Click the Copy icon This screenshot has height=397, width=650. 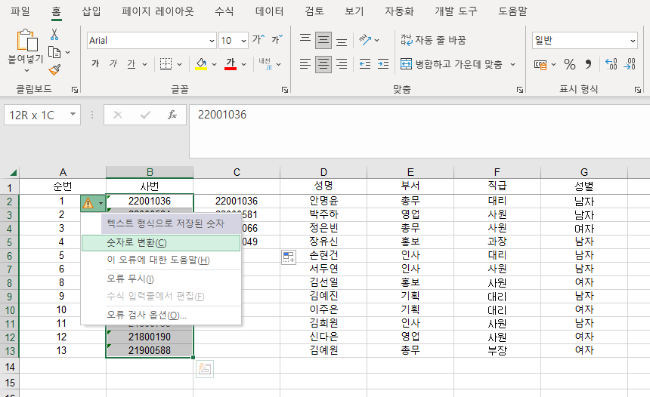tap(54, 53)
